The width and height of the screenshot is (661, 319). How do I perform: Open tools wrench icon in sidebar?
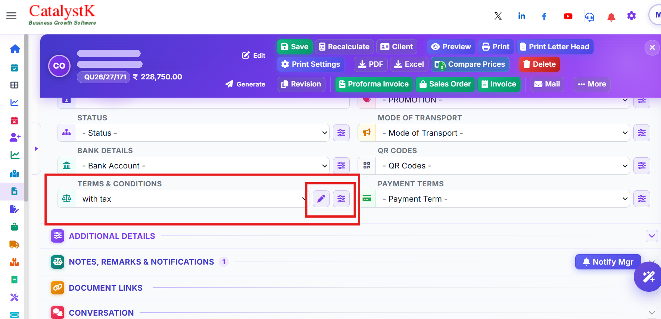[15, 297]
